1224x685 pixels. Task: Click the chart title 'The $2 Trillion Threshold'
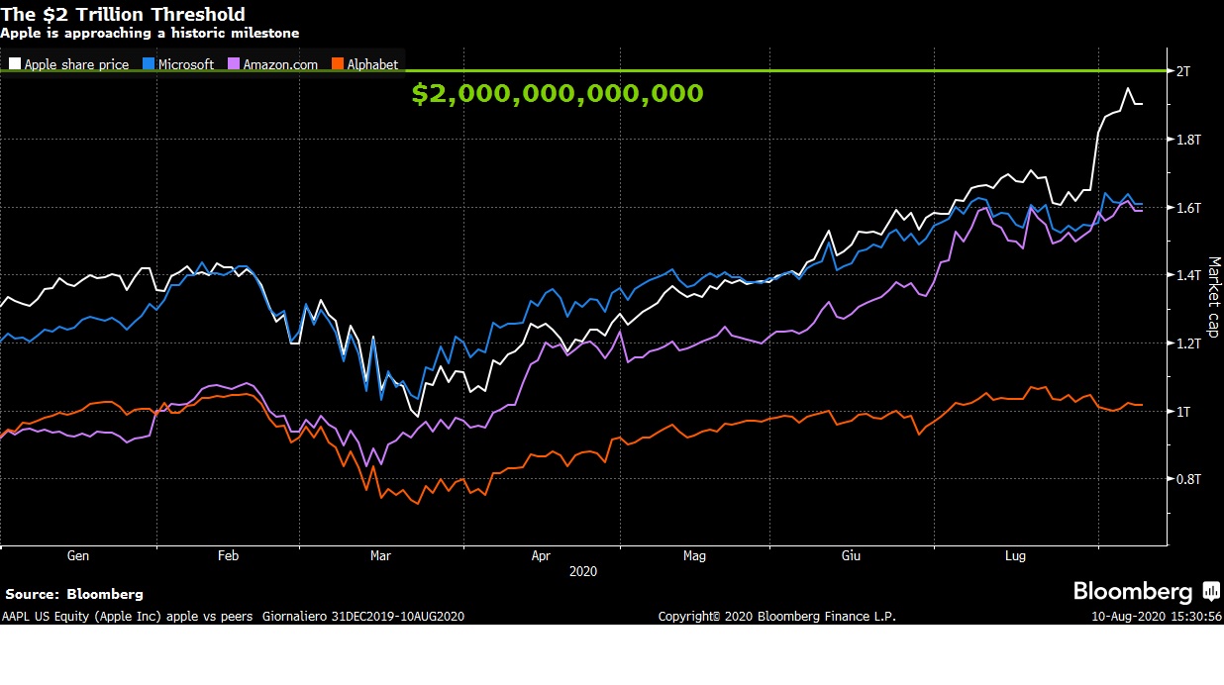click(124, 14)
